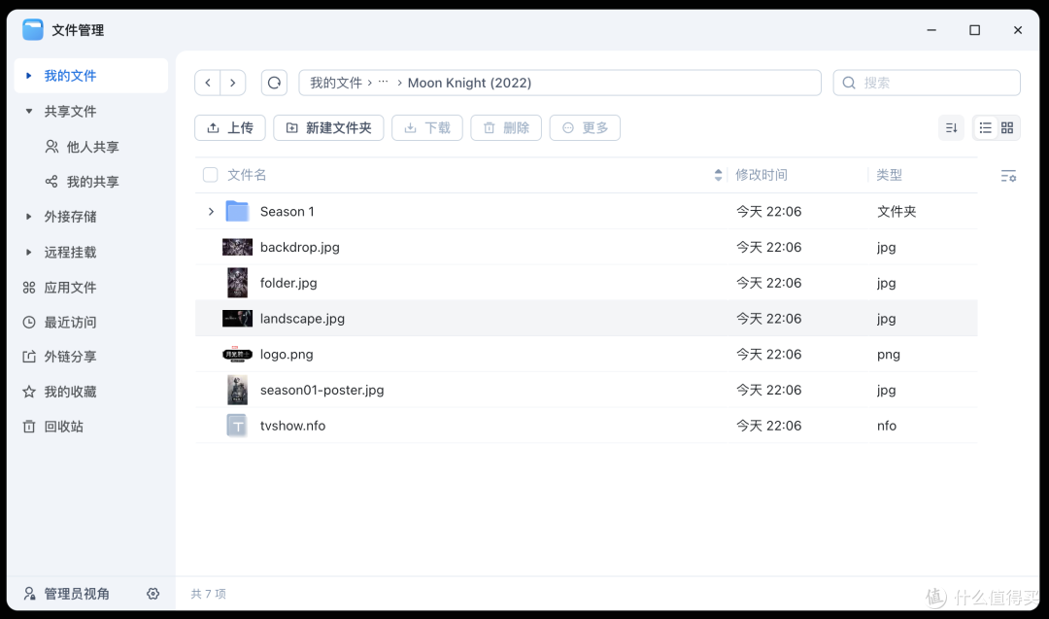Open 最近访问 in the sidebar

[59, 323]
